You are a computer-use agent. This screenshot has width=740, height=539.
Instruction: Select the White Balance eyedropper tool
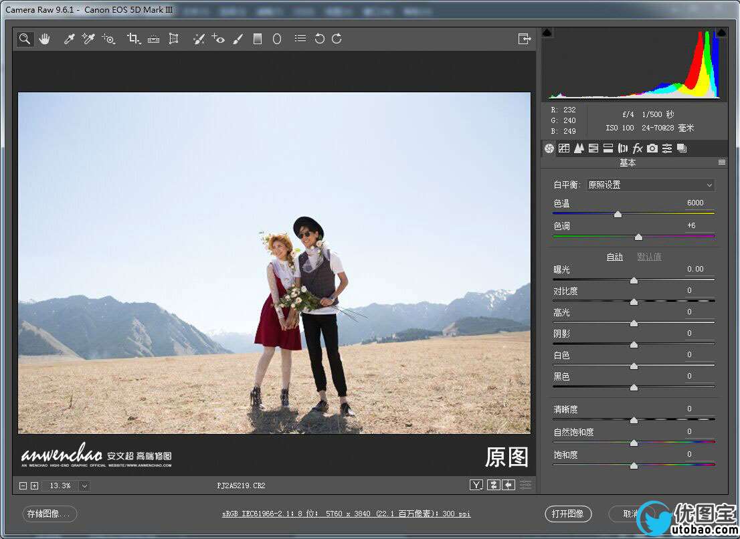point(68,39)
